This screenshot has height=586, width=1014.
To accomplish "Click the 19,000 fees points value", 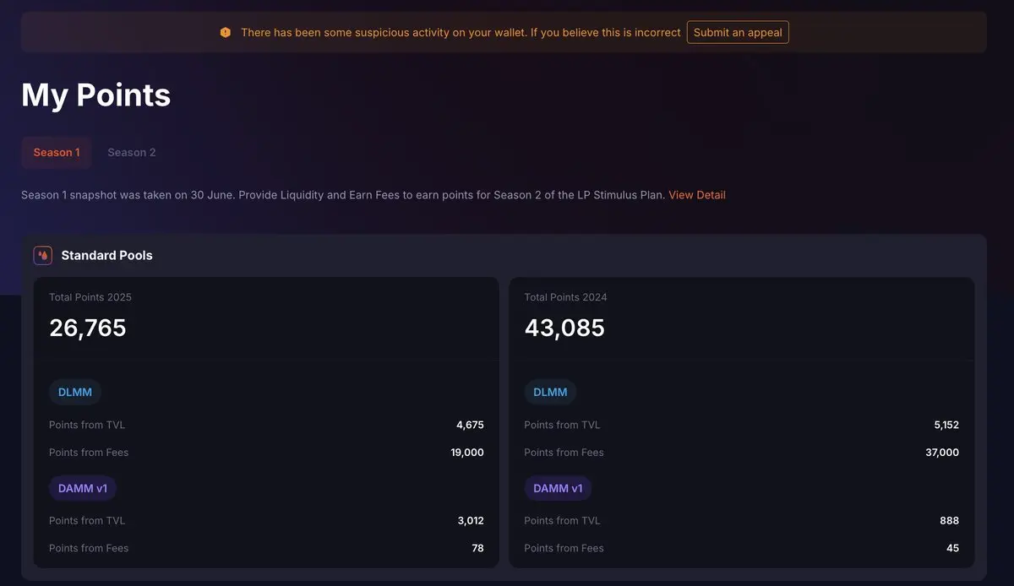I will click(x=467, y=453).
